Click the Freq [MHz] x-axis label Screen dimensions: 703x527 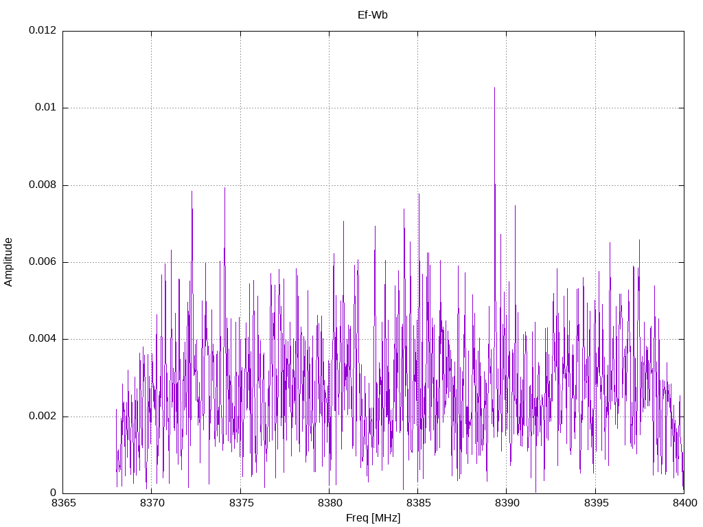373,518
